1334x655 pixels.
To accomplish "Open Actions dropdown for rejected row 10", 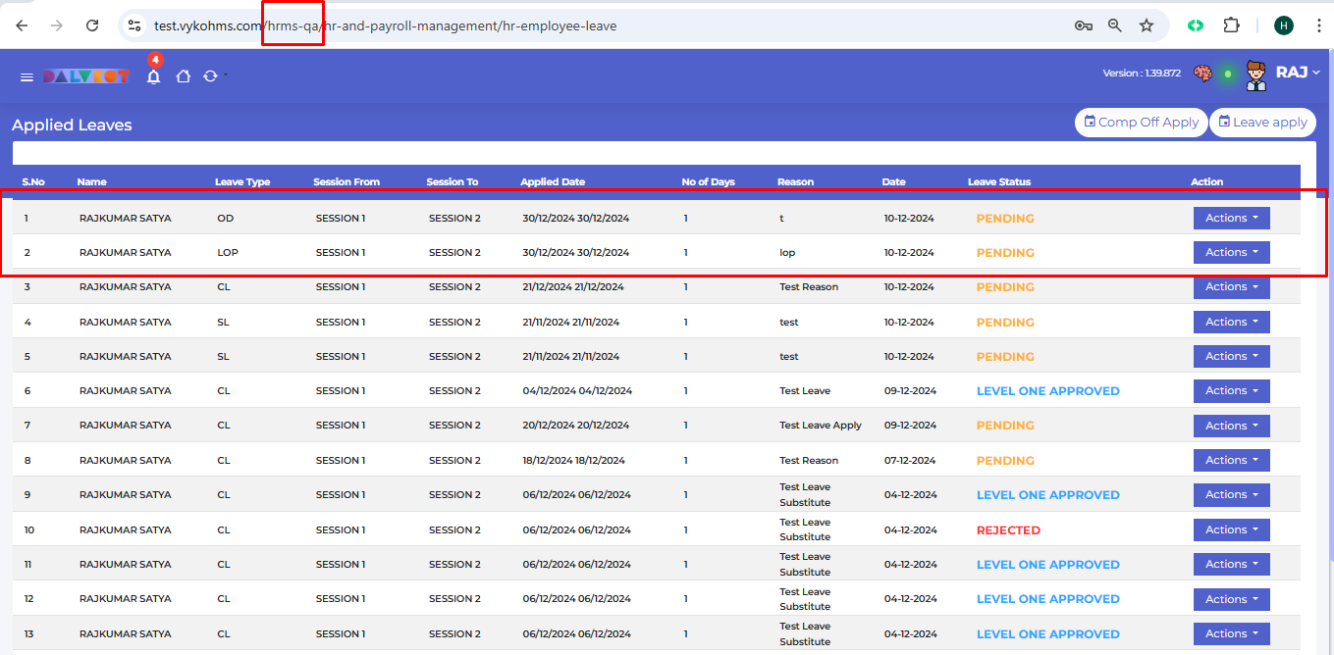I will [x=1231, y=529].
